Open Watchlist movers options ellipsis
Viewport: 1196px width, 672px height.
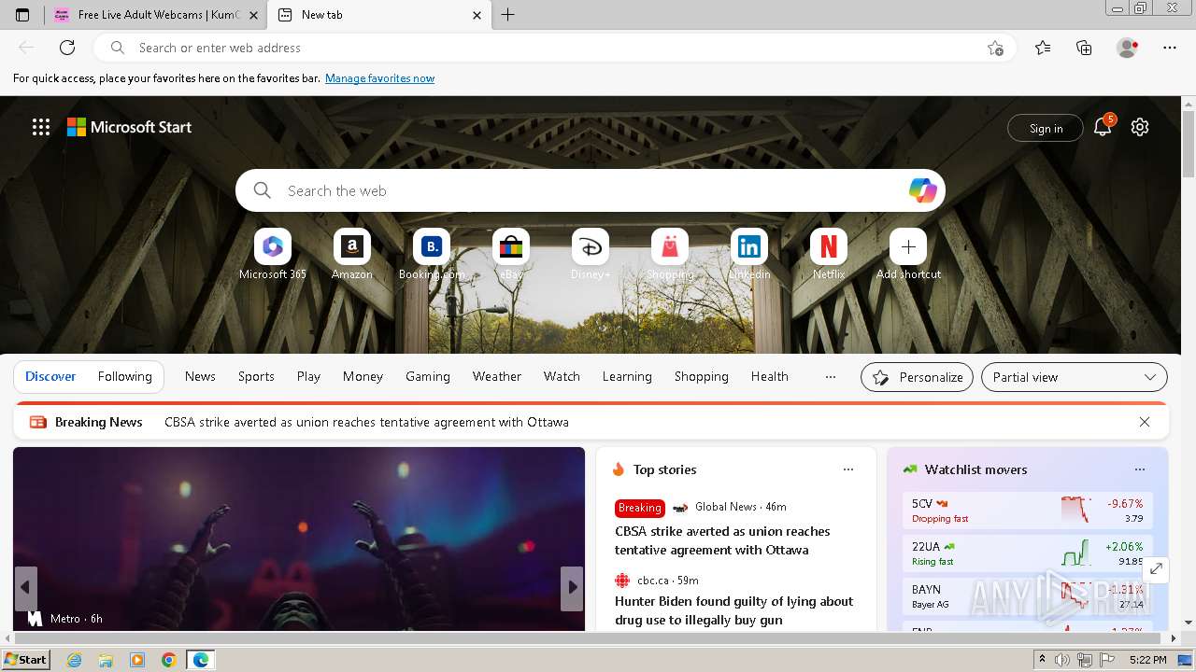pyautogui.click(x=1140, y=469)
